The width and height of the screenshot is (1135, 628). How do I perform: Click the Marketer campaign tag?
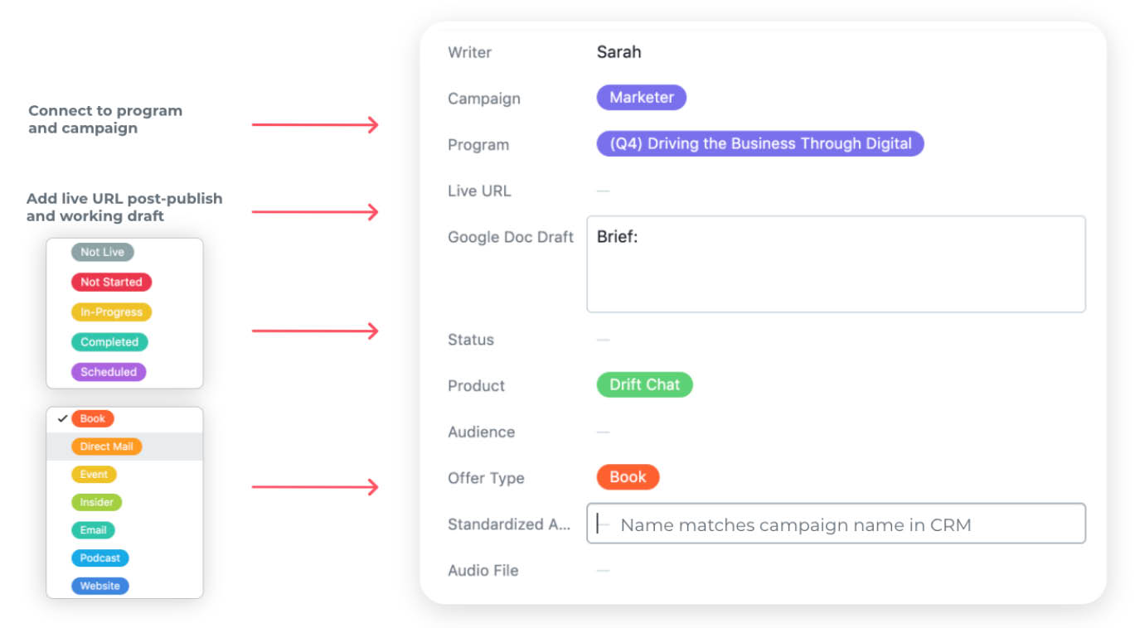click(641, 98)
